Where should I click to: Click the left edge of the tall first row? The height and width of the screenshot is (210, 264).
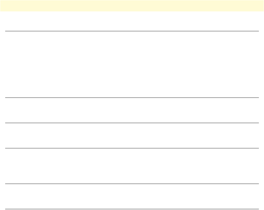tap(7, 64)
